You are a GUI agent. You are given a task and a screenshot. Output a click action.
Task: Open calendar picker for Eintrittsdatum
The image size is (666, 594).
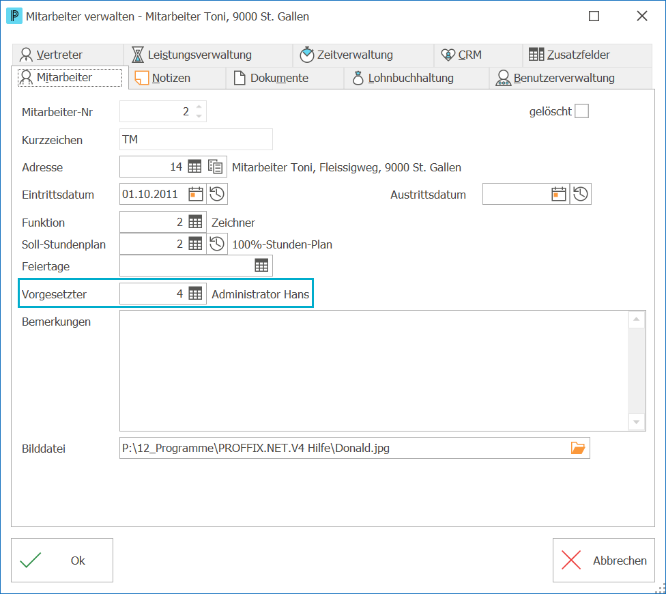point(196,194)
